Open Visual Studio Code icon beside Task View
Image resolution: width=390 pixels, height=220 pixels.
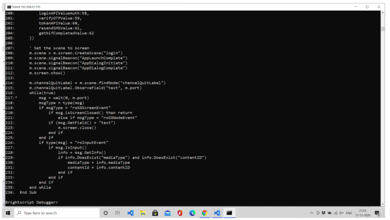[x=130, y=213]
